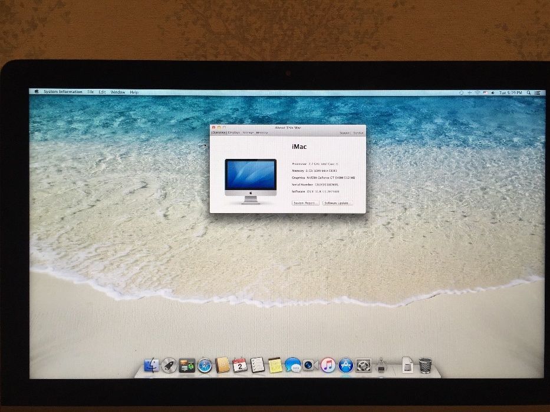The image size is (550, 412).
Task: Open the volume control icon
Action: tap(493, 92)
